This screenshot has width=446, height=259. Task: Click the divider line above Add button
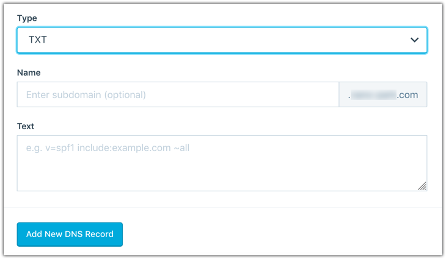221,208
